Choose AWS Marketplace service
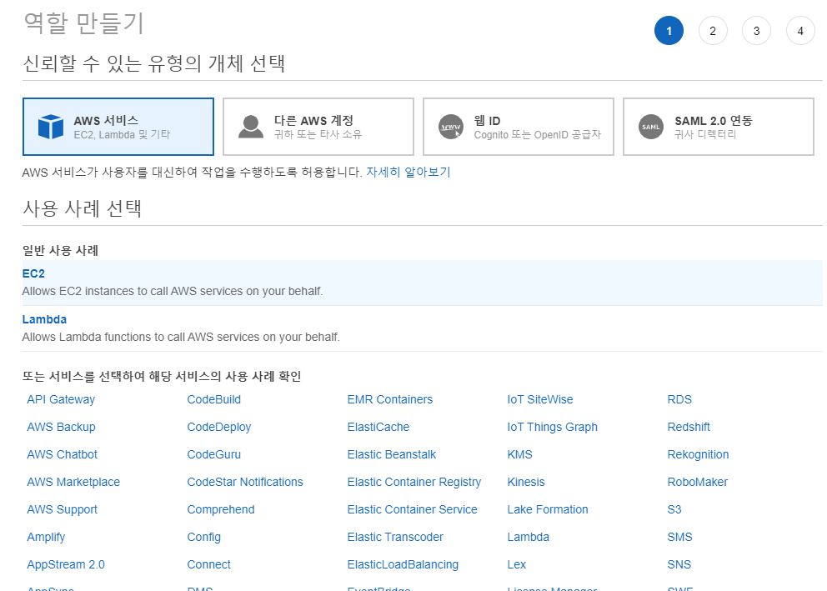 pyautogui.click(x=73, y=482)
